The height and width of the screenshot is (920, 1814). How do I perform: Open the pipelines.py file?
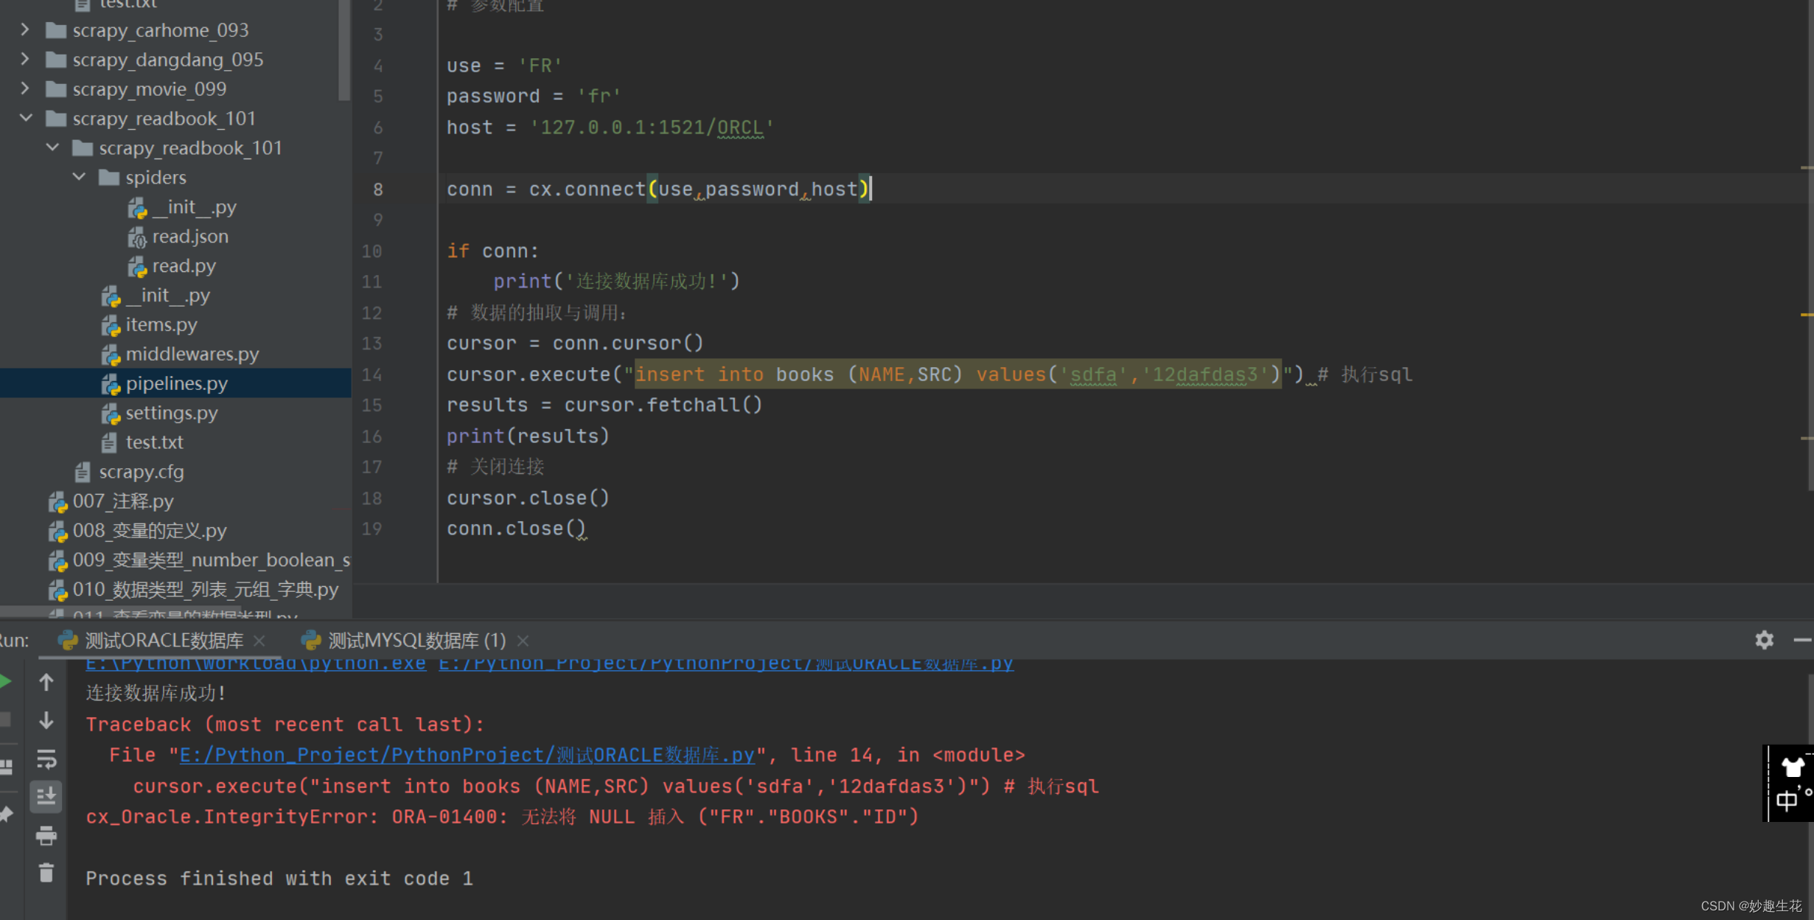177,383
